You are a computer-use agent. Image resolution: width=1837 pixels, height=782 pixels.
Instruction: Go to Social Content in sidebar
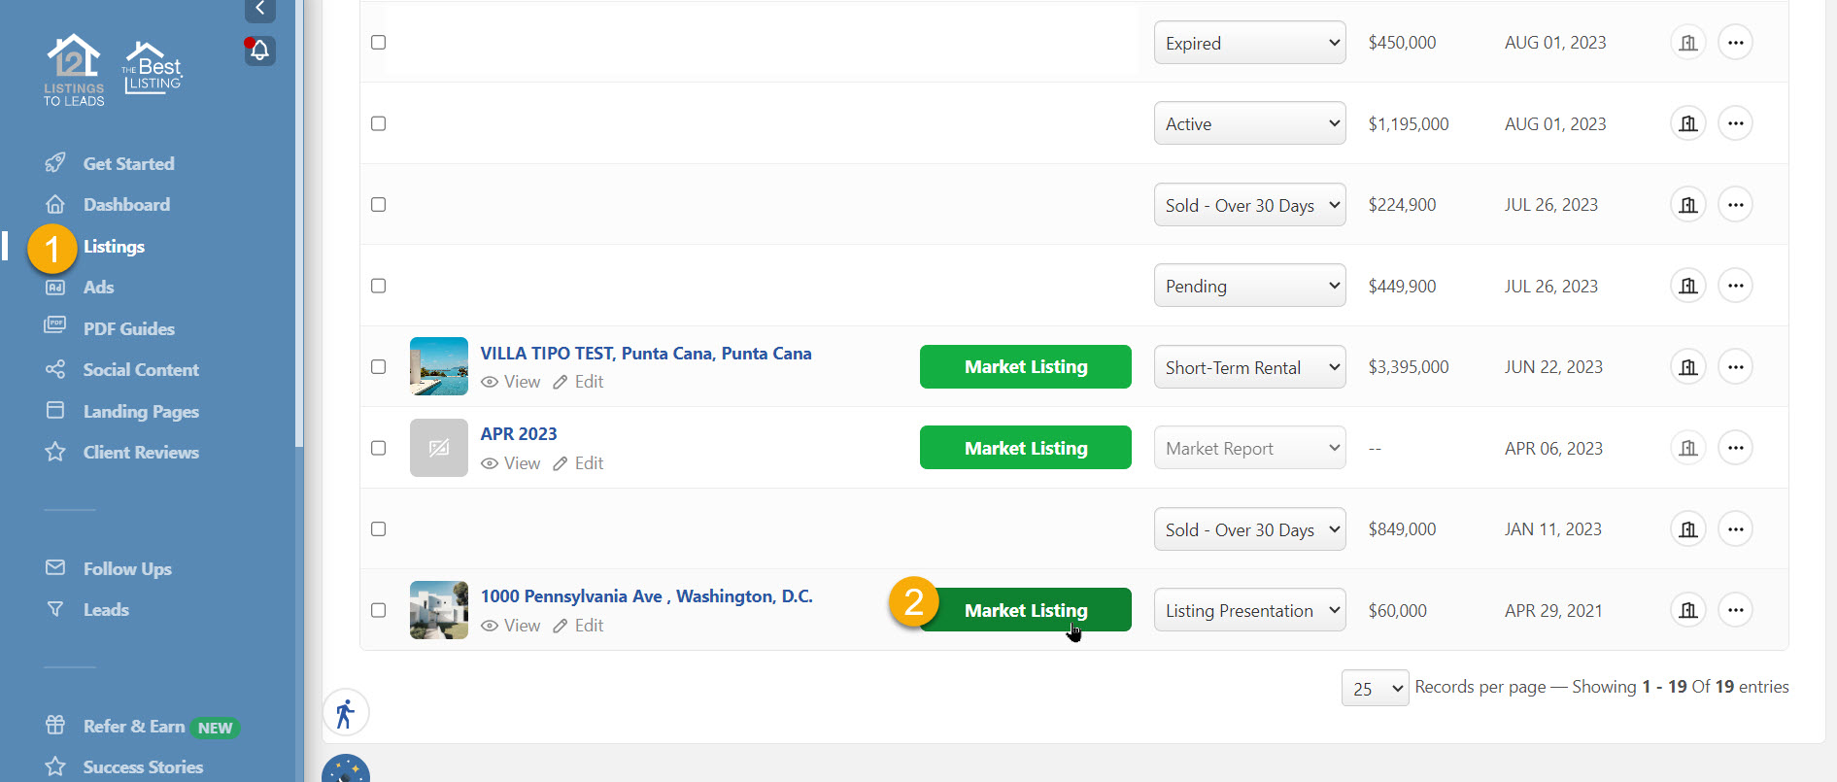pyautogui.click(x=141, y=370)
